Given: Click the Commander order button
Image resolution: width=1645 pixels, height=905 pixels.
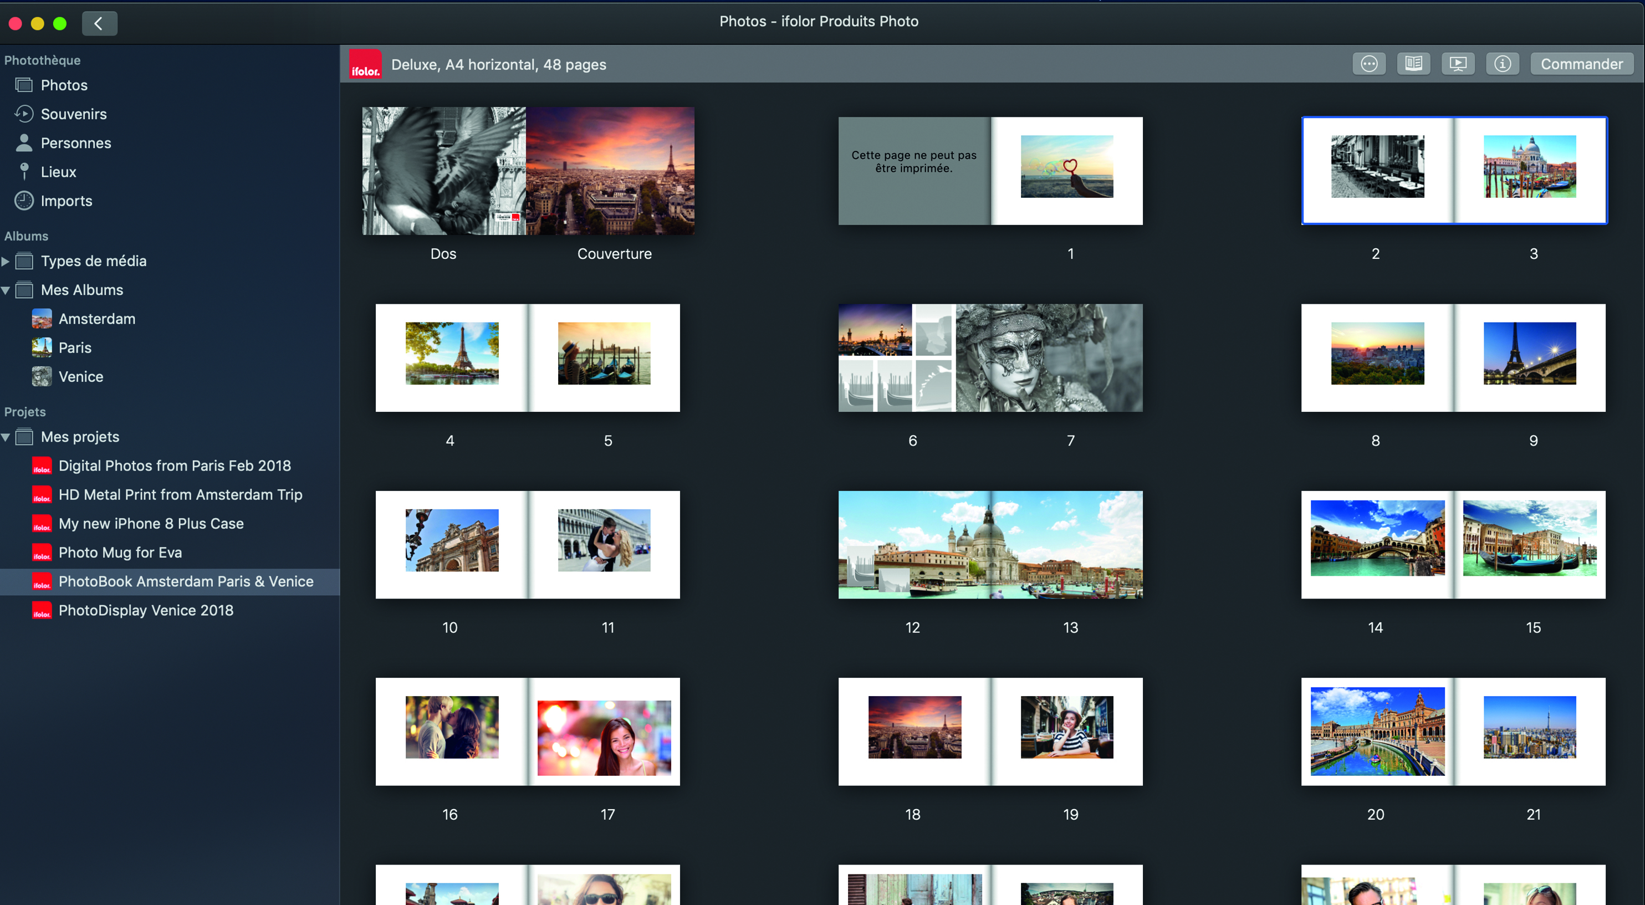Looking at the screenshot, I should (1581, 64).
